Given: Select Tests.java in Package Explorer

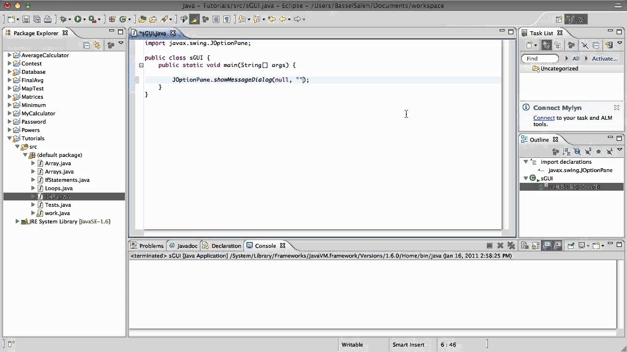Looking at the screenshot, I should [58, 205].
